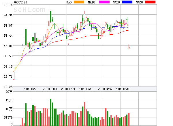The height and width of the screenshot is (126, 173).
Task: Click the 19.28 price axis label
Action: 8,87
